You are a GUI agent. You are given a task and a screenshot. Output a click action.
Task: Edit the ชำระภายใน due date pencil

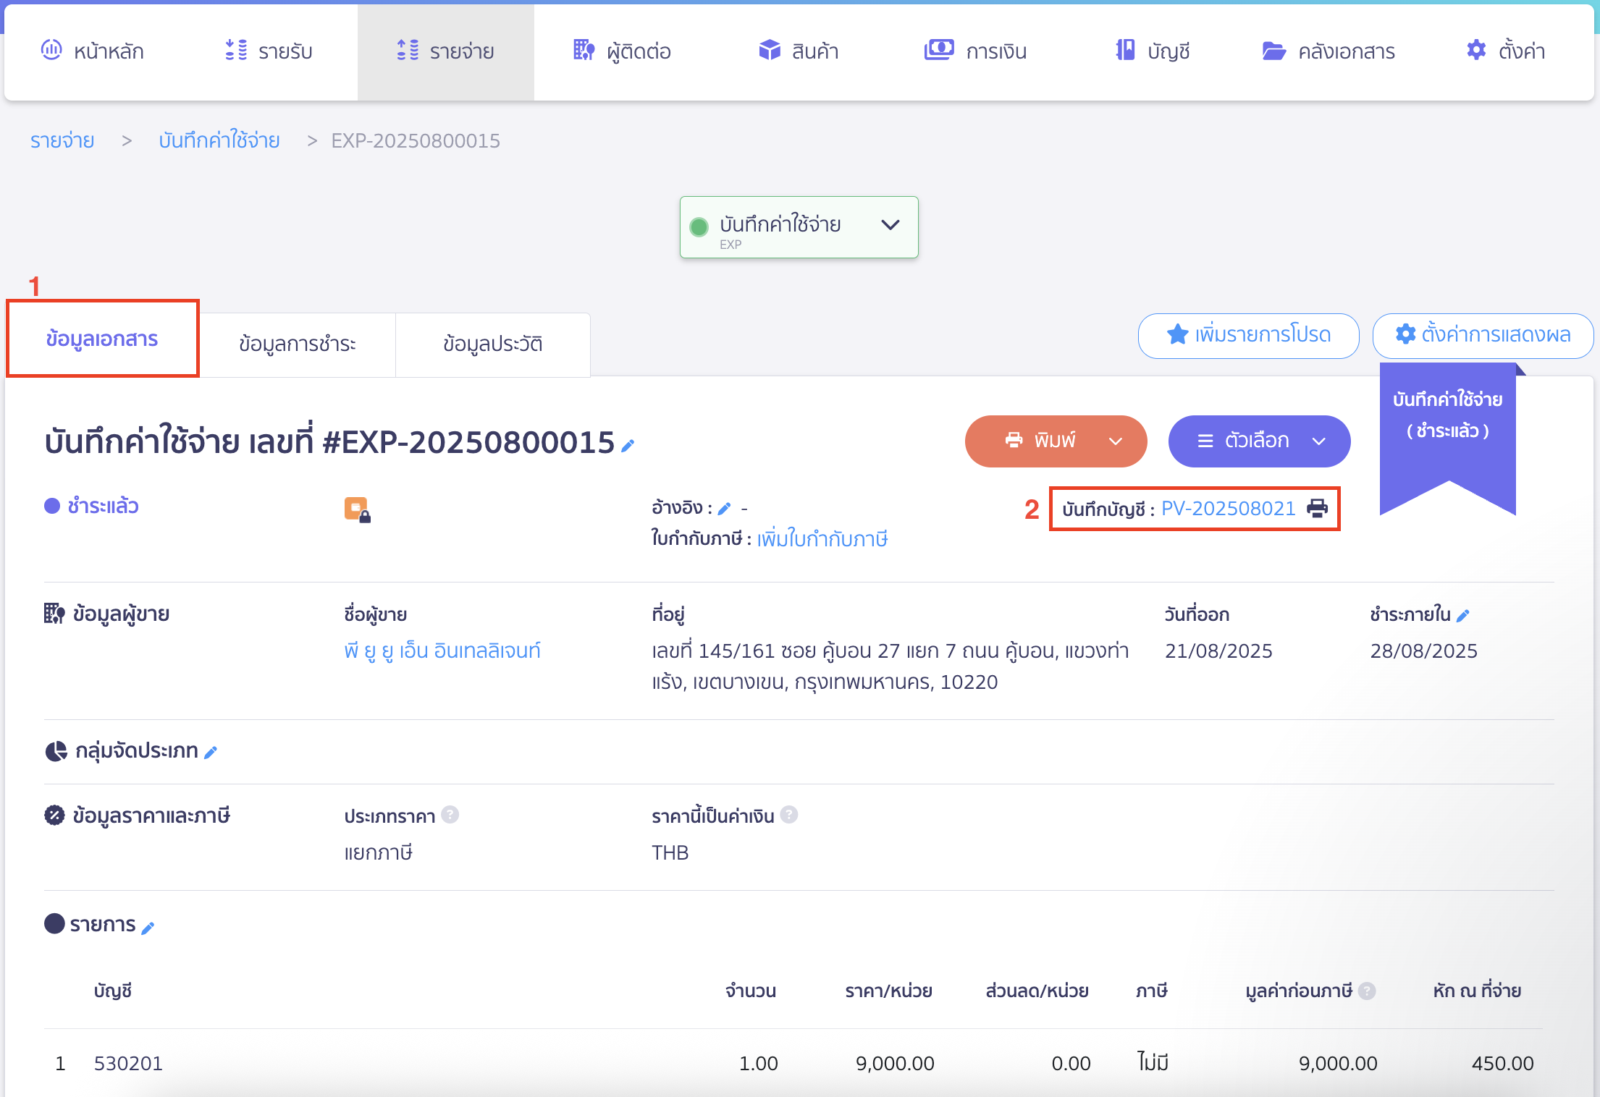point(1462,616)
